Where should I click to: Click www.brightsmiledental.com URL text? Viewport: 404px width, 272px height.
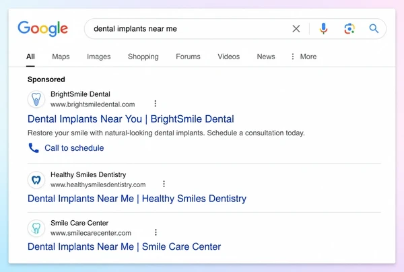(93, 104)
